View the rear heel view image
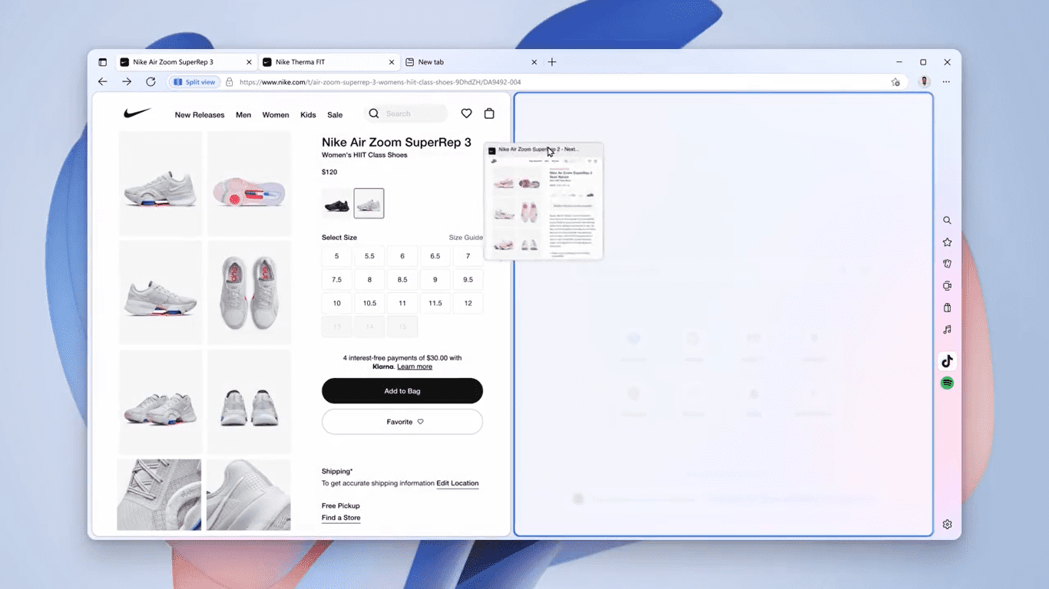Screen dimensions: 1049x589 coord(249,402)
